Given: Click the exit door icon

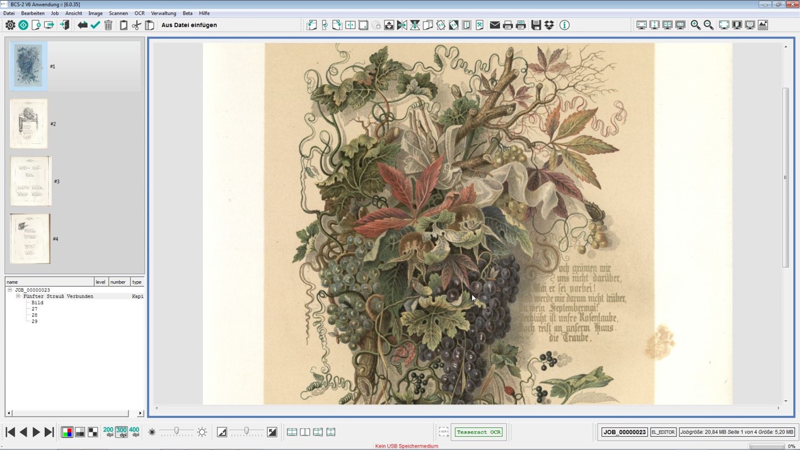Looking at the screenshot, I should point(64,25).
